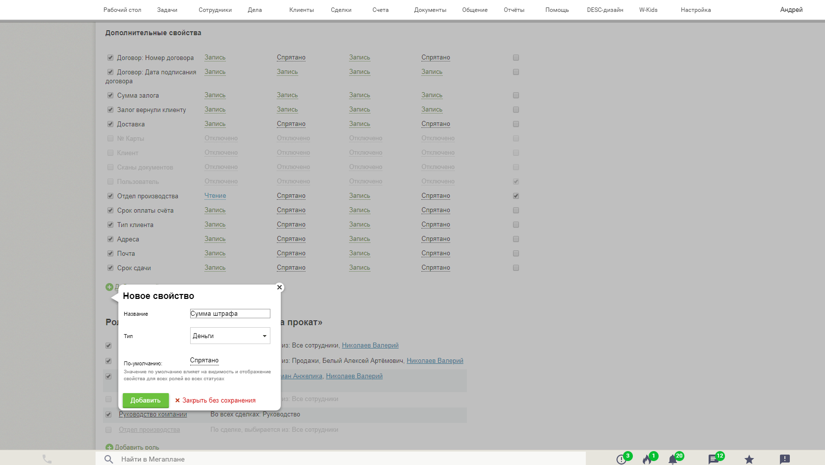Open first Спрятано permission in Адреса row
The image size is (825, 465).
[x=291, y=239]
